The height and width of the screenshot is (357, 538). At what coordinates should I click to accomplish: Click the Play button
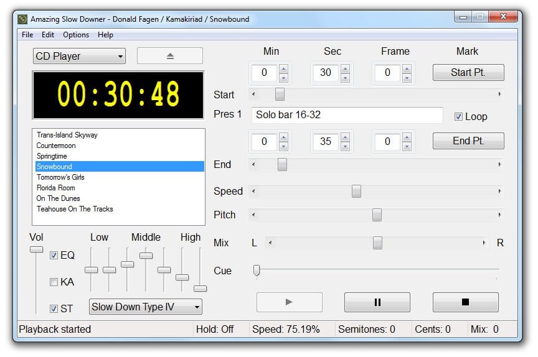pos(289,302)
